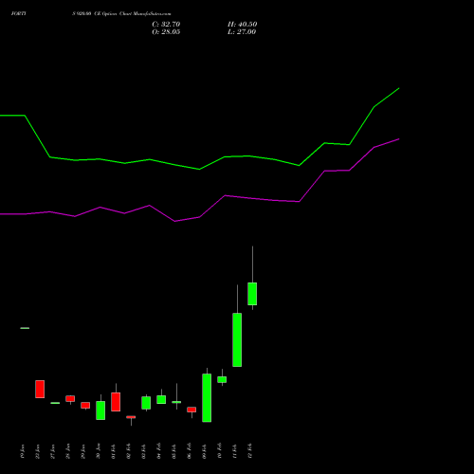Click the purple indicator line
The width and height of the screenshot is (474, 474).
[x=199, y=217]
